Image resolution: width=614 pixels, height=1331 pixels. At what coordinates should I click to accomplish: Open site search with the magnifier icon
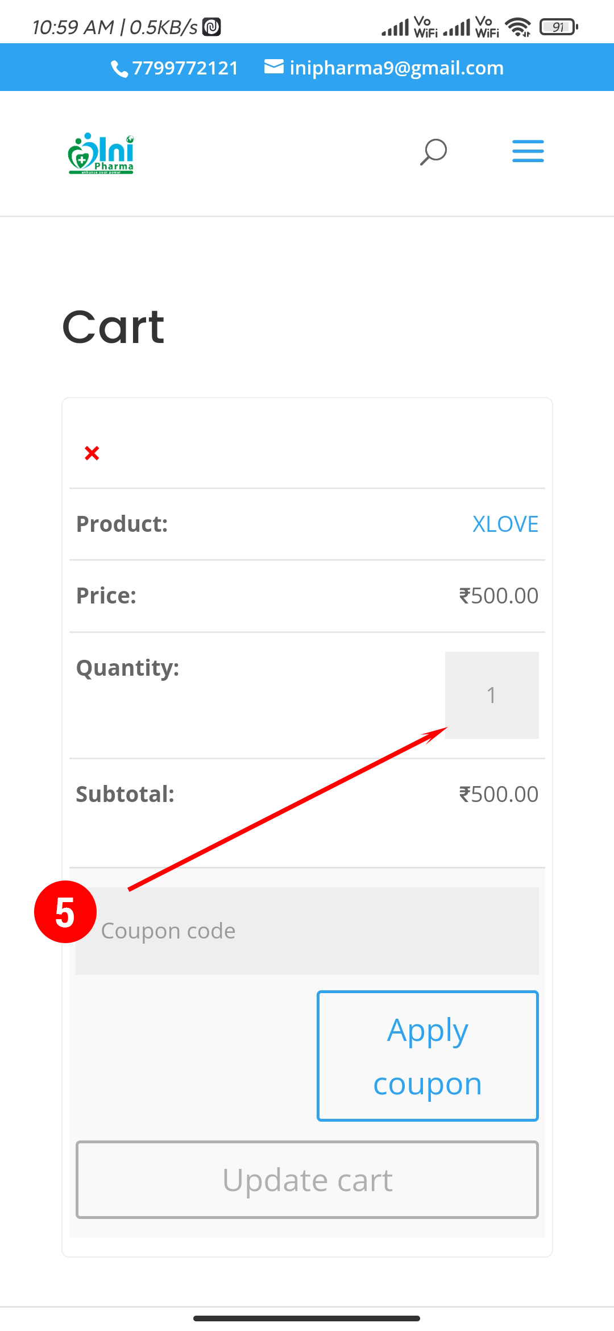click(433, 152)
